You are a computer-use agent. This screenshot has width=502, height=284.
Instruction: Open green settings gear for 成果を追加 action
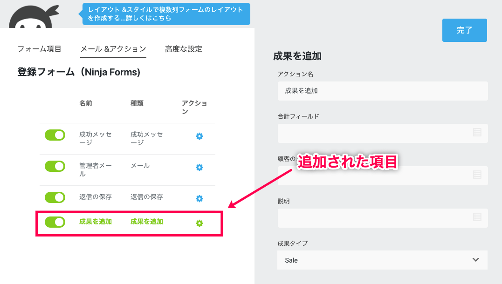[x=199, y=223]
